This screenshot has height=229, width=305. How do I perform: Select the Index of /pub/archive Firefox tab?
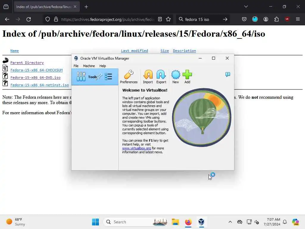[47, 7]
